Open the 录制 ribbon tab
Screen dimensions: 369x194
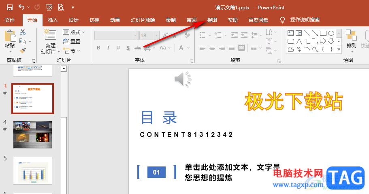tap(171, 20)
